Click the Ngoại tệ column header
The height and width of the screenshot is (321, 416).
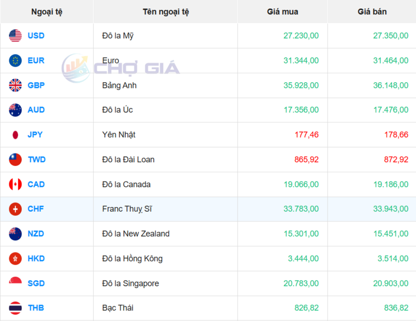tap(47, 11)
